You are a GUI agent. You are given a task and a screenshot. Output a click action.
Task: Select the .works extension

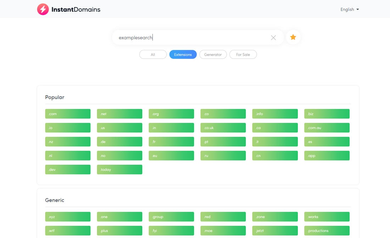click(327, 217)
